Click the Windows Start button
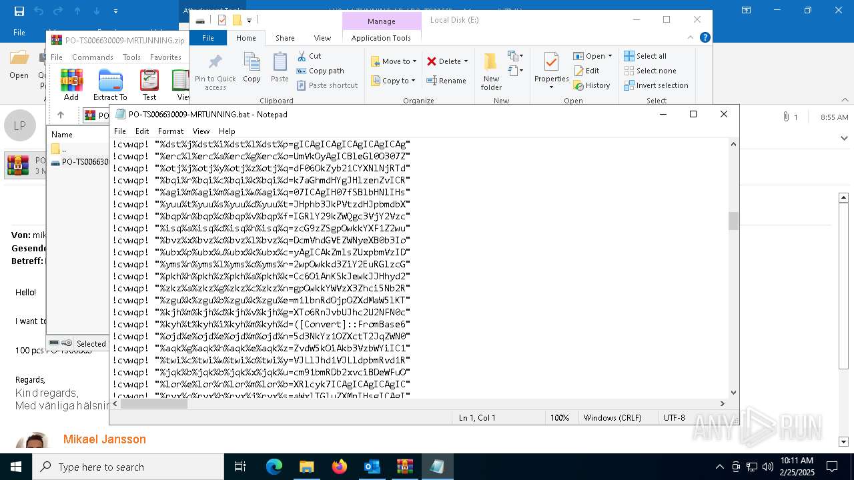The image size is (854, 480). (16, 467)
